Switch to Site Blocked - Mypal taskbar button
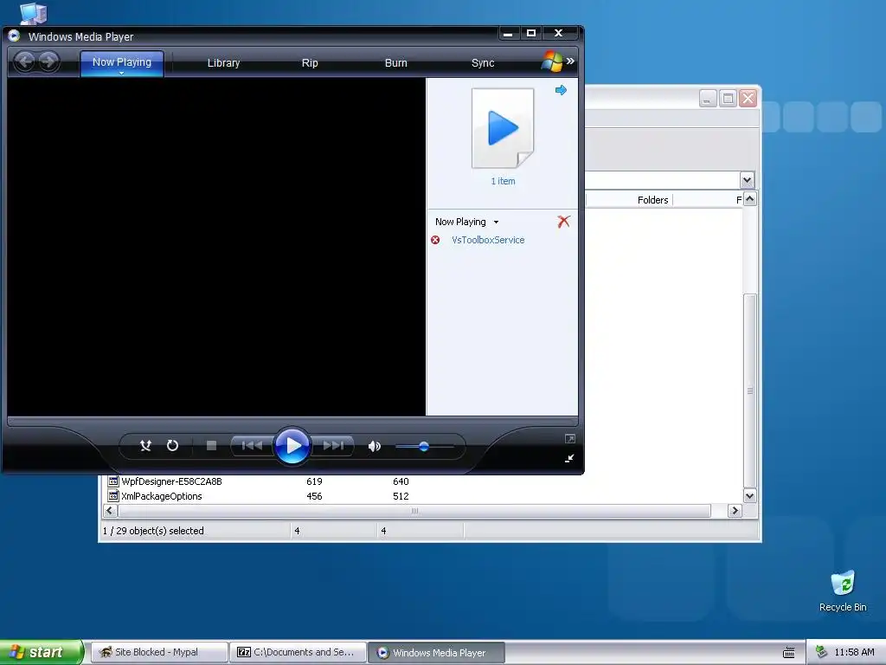 (x=159, y=652)
